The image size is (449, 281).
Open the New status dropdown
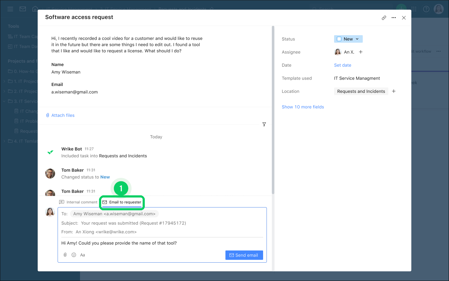pos(357,39)
